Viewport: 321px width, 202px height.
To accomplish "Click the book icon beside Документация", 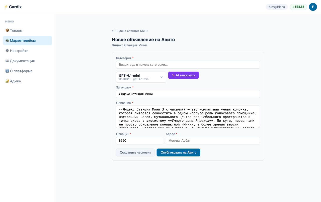I will (7, 61).
